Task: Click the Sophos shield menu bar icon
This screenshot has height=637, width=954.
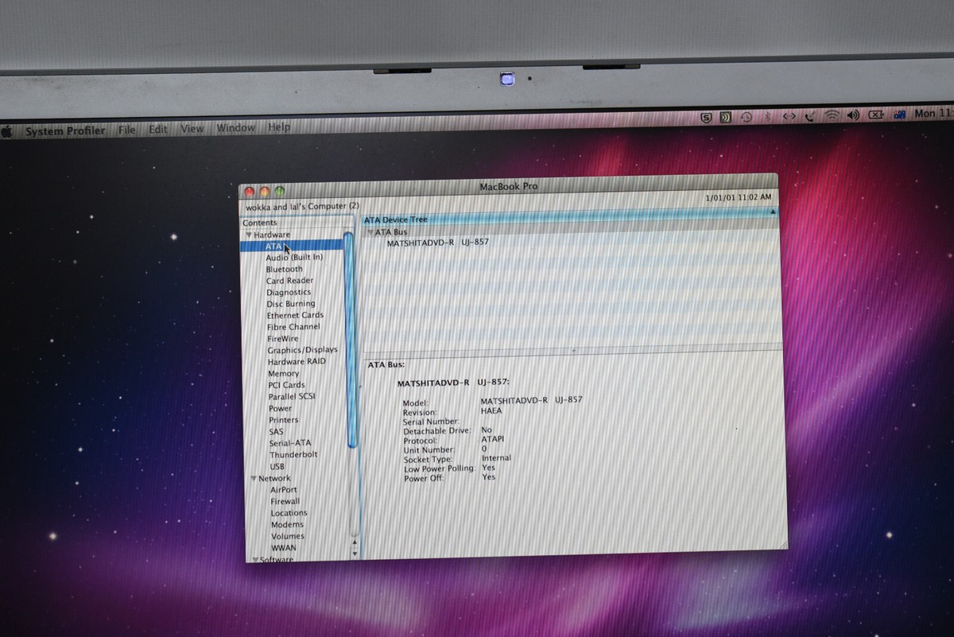Action: pos(706,117)
